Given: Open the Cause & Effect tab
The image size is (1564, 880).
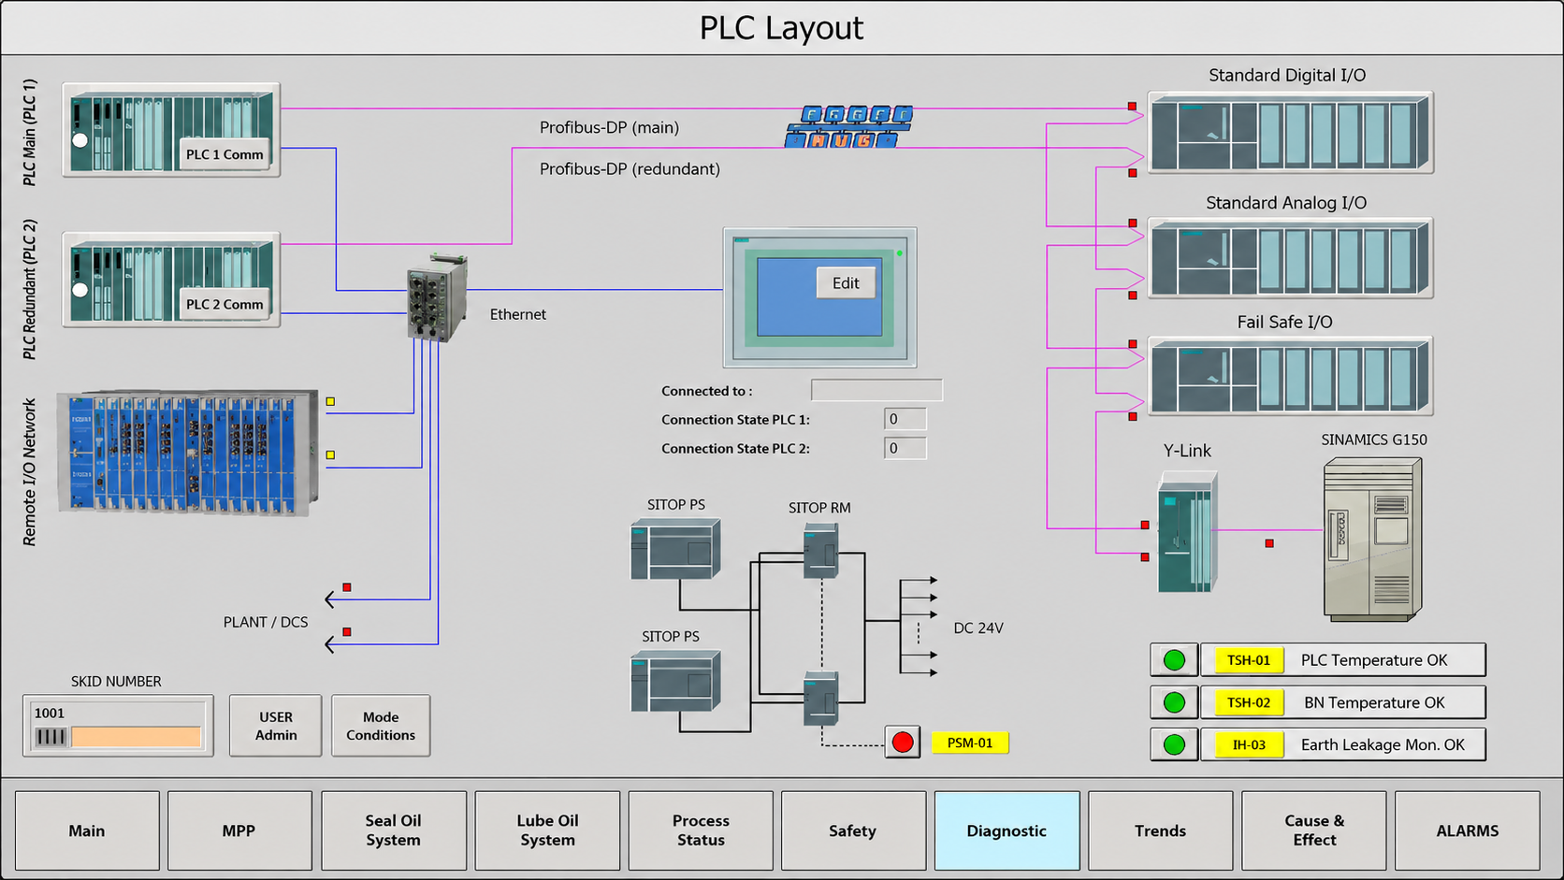Looking at the screenshot, I should click(1314, 830).
